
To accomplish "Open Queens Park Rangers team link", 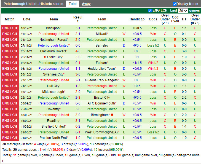I will coord(101,80).
